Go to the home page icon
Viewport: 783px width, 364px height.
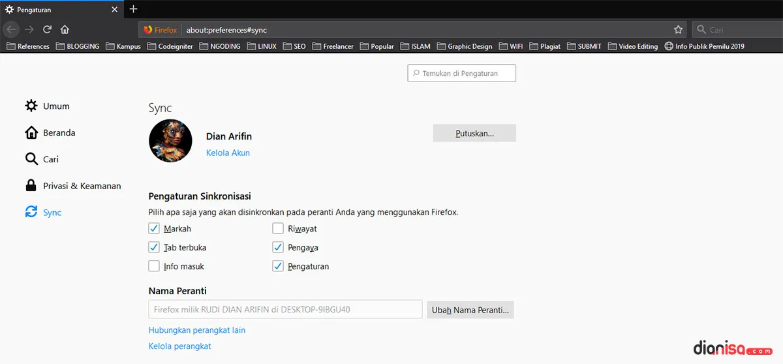tap(65, 29)
